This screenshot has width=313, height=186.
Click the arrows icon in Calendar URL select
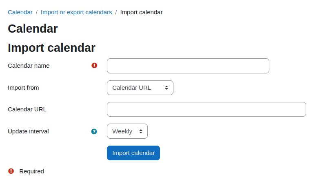pyautogui.click(x=166, y=88)
